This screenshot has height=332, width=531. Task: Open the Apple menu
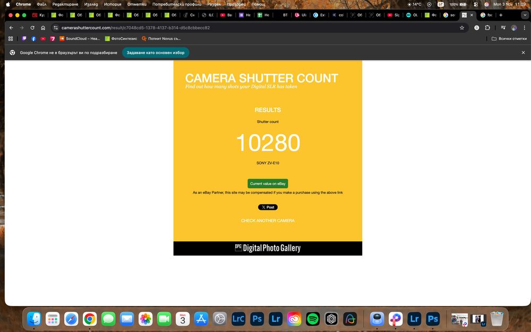click(x=8, y=4)
